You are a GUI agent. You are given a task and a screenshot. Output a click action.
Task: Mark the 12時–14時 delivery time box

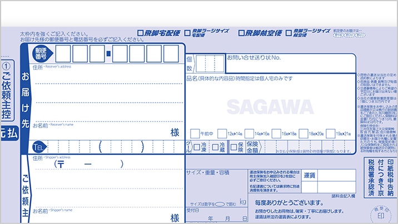coord(222,133)
